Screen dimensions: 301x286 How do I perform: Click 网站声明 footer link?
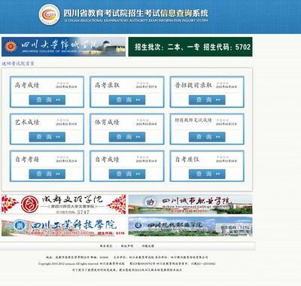click(x=127, y=246)
